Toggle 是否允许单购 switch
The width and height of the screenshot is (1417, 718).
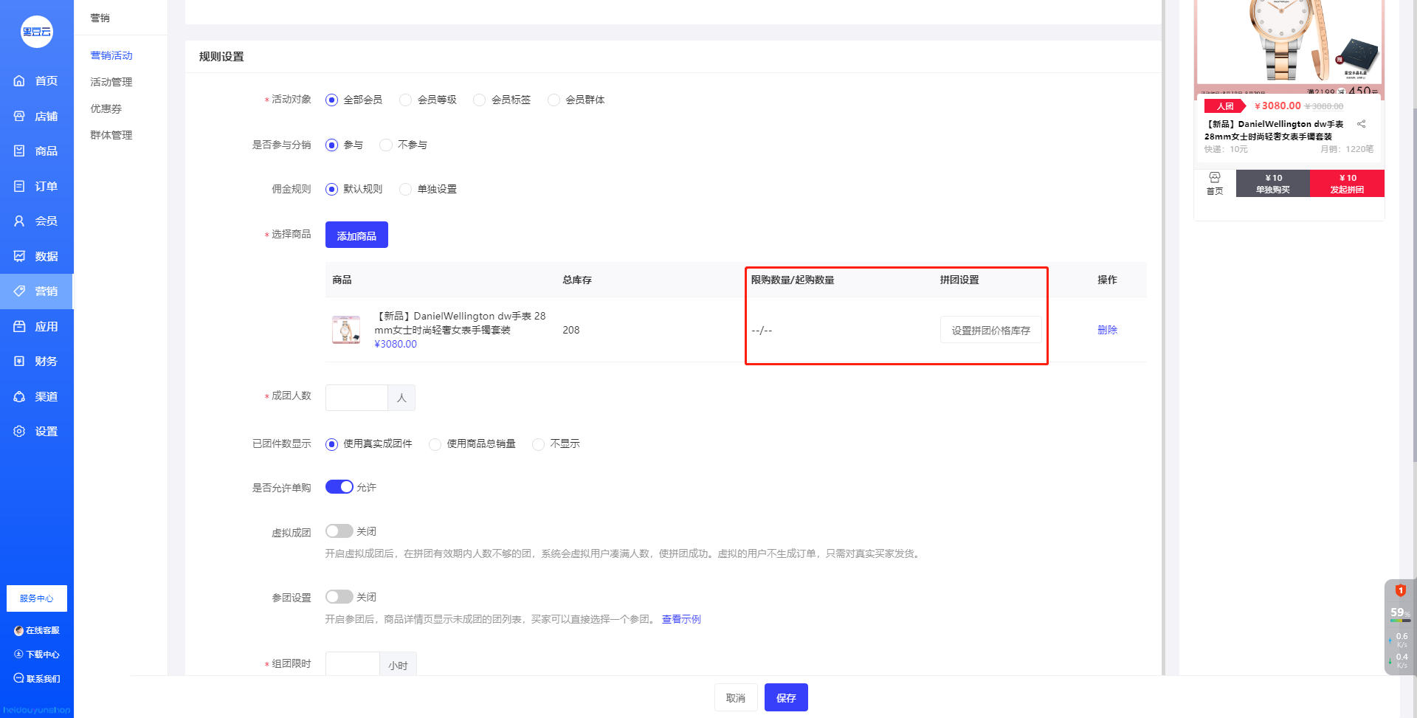[339, 487]
